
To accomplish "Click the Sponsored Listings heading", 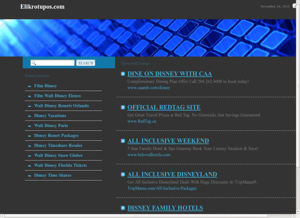I will point(135,63).
